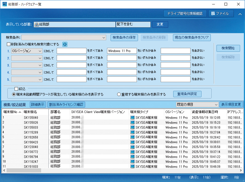Click the info icon beside deleted terminals checkbox

click(x=65, y=44)
